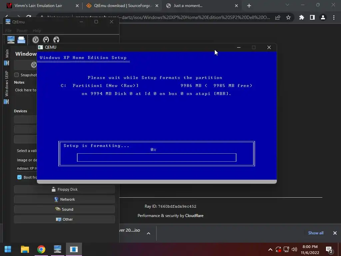This screenshot has width=341, height=256.
Task: Click the Notes 'Click here to' text field
Action: click(x=26, y=90)
